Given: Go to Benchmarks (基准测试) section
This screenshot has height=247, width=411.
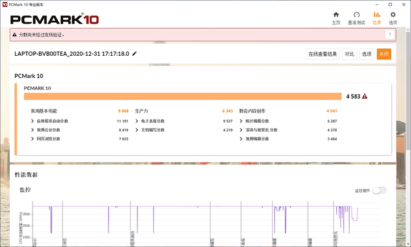Looking at the screenshot, I should tap(356, 18).
